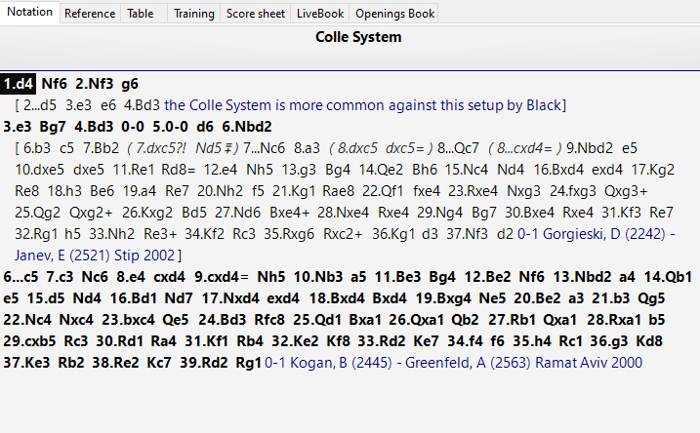Click the final move 39...Rg1
700x433 pixels.
(x=242, y=362)
